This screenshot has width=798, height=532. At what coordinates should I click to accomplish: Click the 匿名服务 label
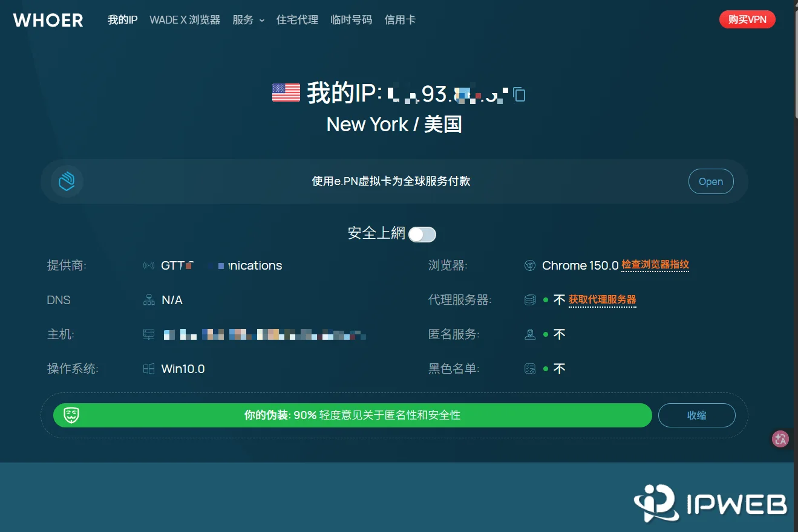pyautogui.click(x=454, y=334)
